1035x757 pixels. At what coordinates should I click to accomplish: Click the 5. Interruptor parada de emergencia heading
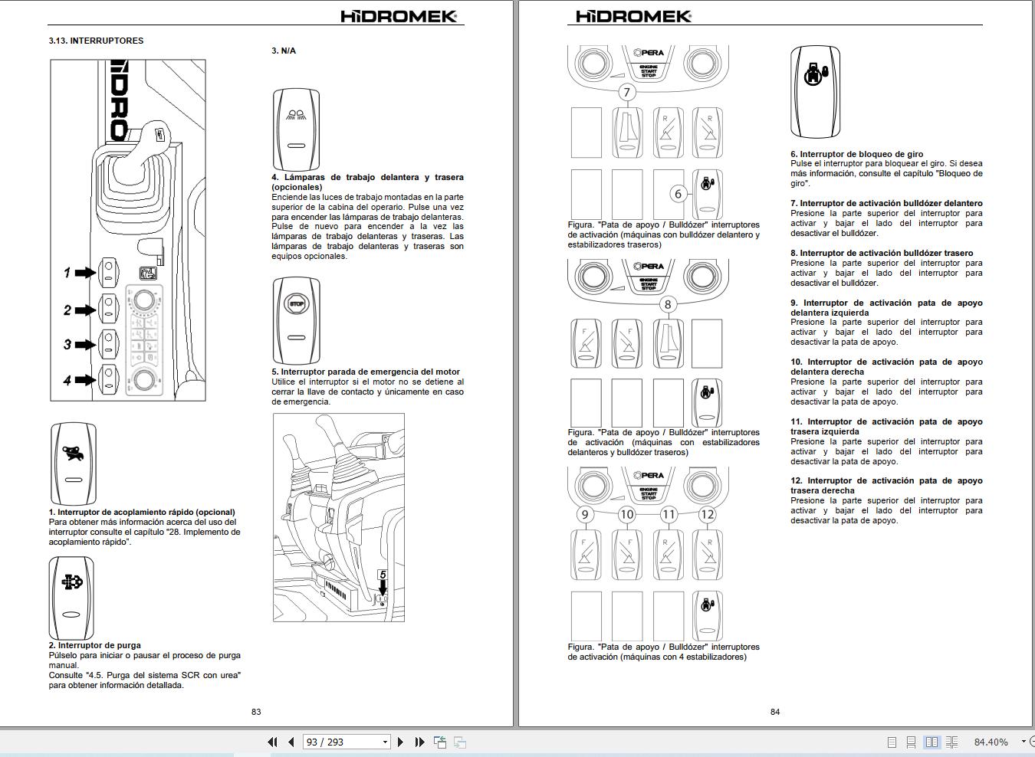click(366, 372)
